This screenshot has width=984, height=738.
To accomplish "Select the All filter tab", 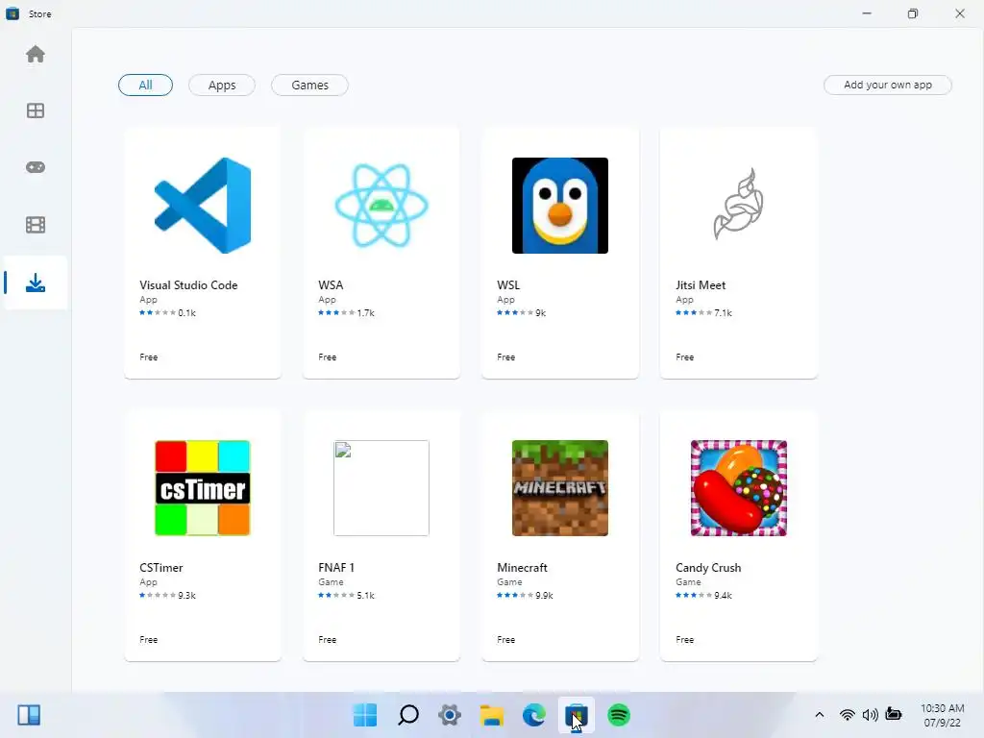I will [146, 85].
